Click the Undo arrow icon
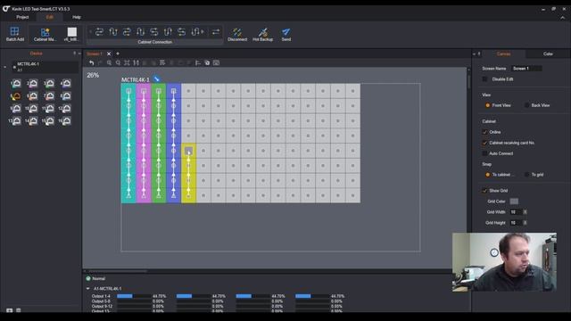Screen dimensions: 571x321 pyautogui.click(x=91, y=63)
